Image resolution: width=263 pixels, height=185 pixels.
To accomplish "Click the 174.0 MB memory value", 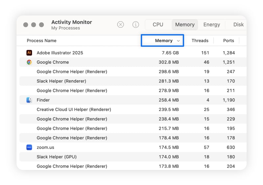I will 169,157.
